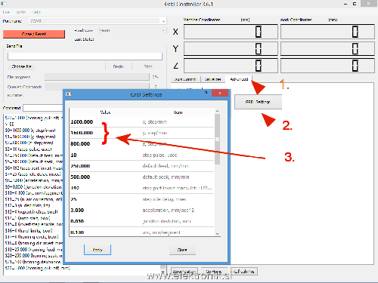The width and height of the screenshot is (378, 283).
Task: Click the Stop button
Action: click(x=148, y=66)
